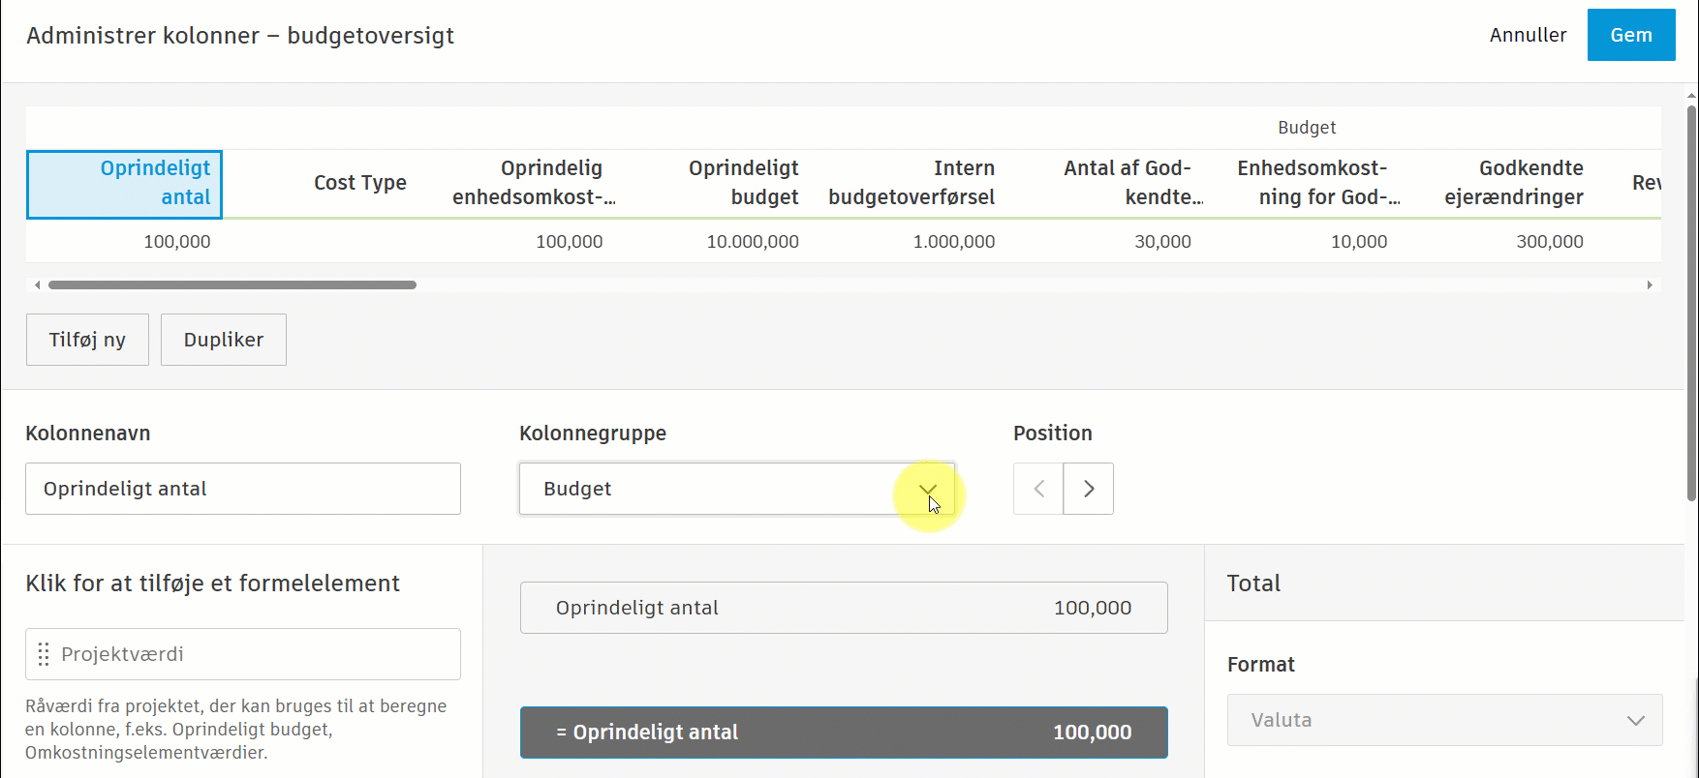The image size is (1699, 778).
Task: Click position move-right arrow
Action: [1089, 489]
